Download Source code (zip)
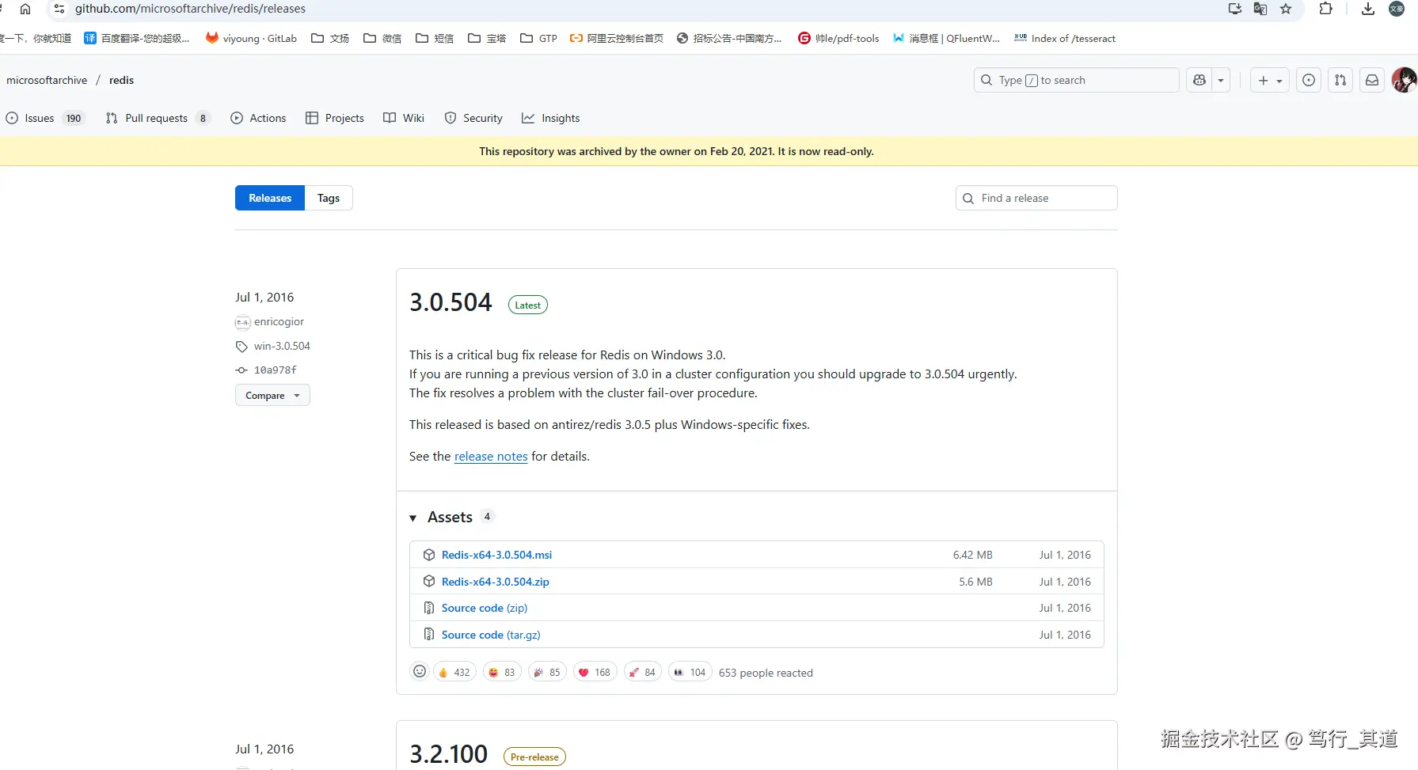The width and height of the screenshot is (1418, 770). pos(484,608)
